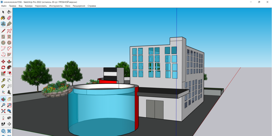
Task: Choose the Lasso Select tool
Action: click(9, 12)
